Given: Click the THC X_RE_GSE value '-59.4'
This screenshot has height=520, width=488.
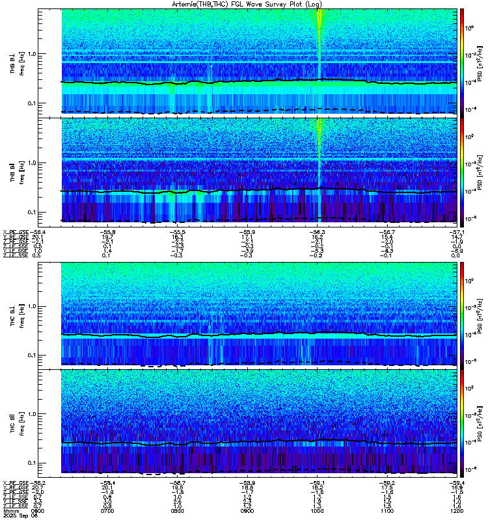Looking at the screenshot, I should [x=457, y=483].
